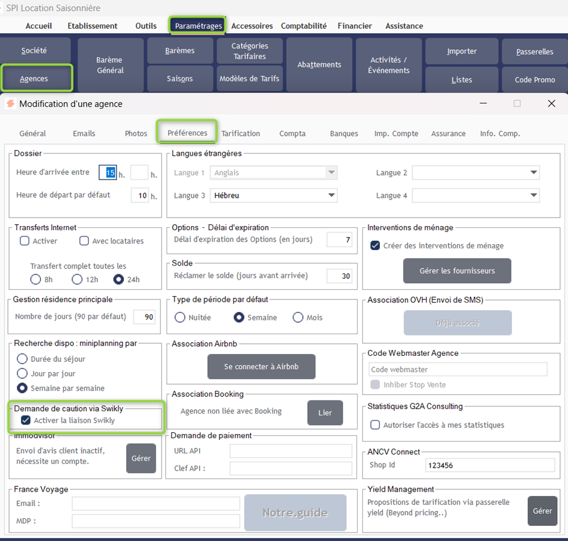
Task: Open the Comptabilité menu
Action: coord(304,26)
